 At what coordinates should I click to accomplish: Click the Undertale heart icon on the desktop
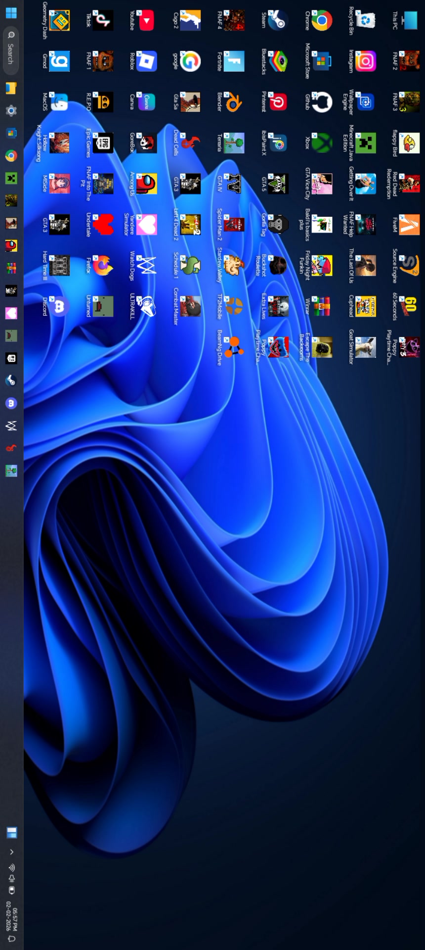tap(103, 225)
